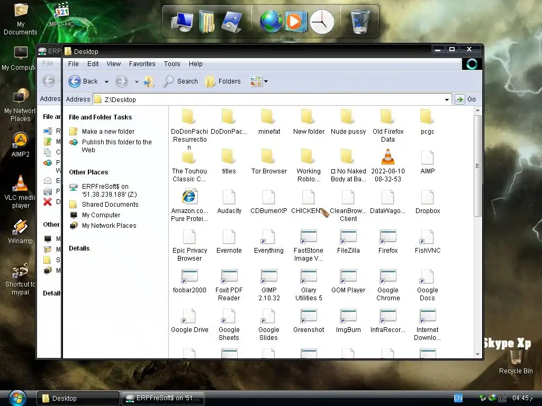Select the Recycle Bin desktop icon

[516, 361]
